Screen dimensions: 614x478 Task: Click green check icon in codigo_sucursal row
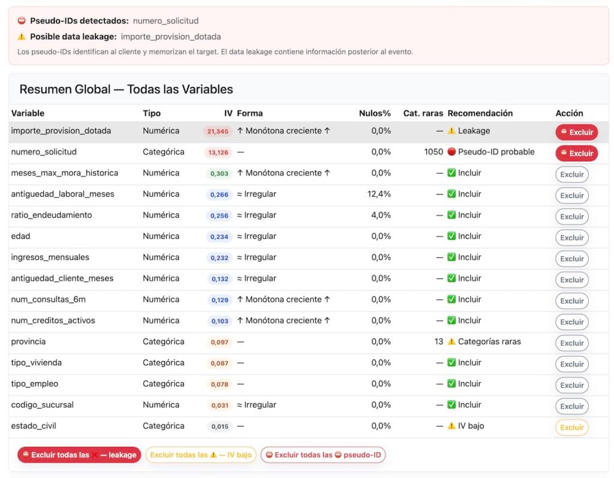coord(452,405)
